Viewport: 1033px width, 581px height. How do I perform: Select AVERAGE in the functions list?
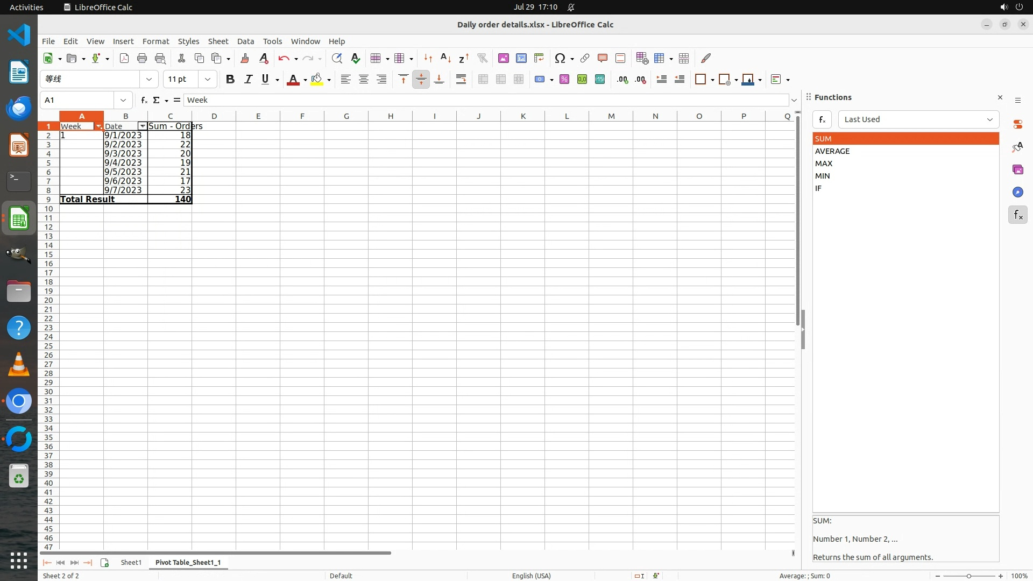point(832,151)
